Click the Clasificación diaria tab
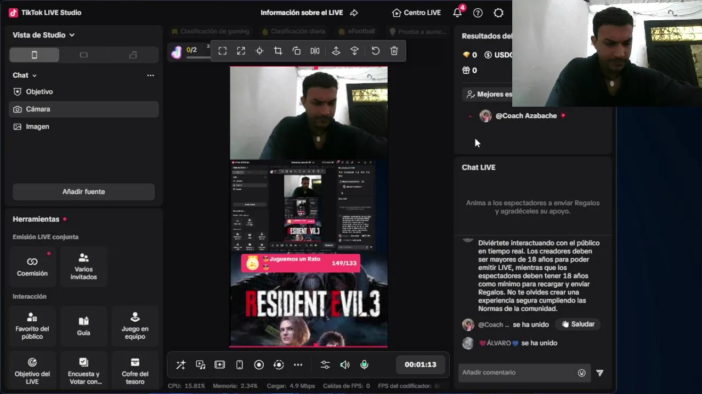The width and height of the screenshot is (702, 394). coord(293,32)
